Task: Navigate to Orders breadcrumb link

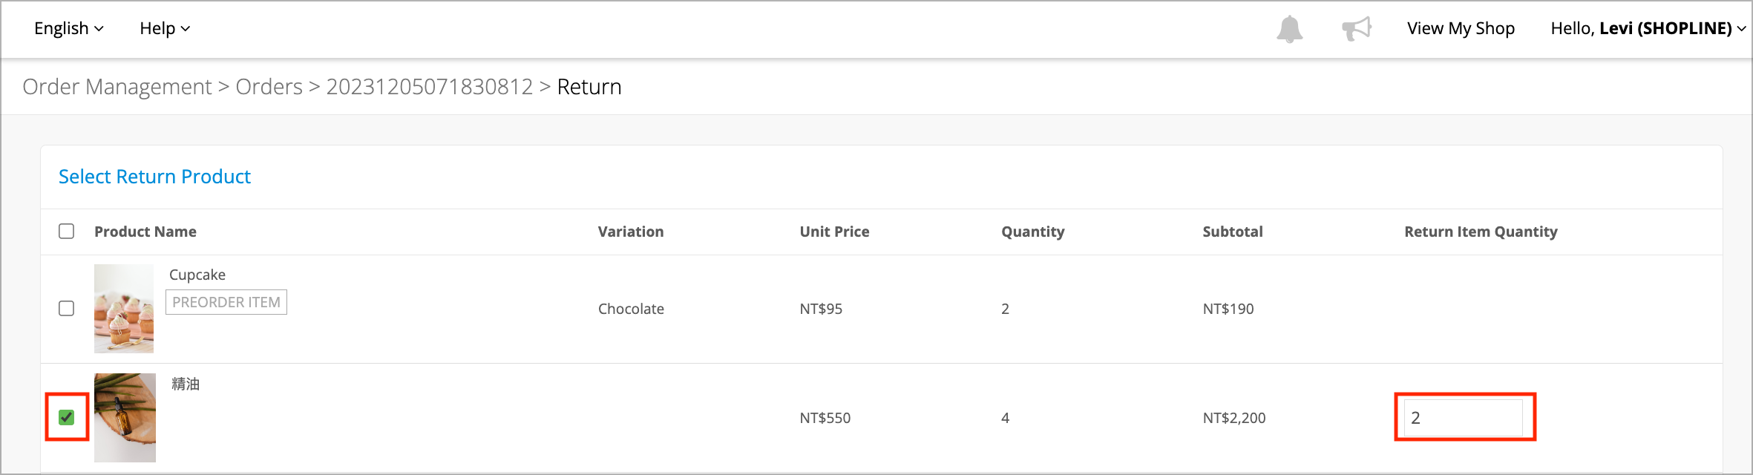Action: pos(269,87)
